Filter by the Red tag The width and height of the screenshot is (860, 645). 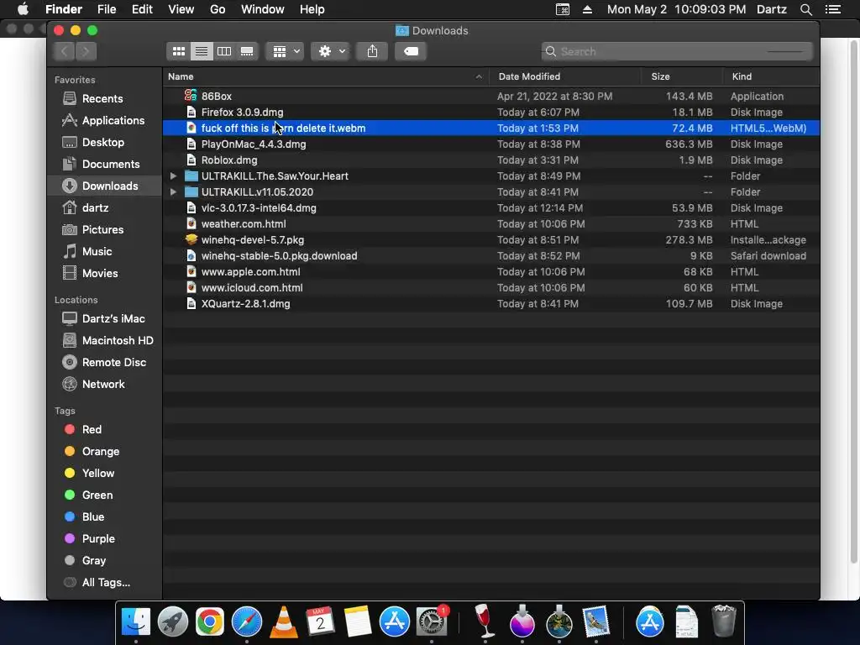(x=104, y=429)
